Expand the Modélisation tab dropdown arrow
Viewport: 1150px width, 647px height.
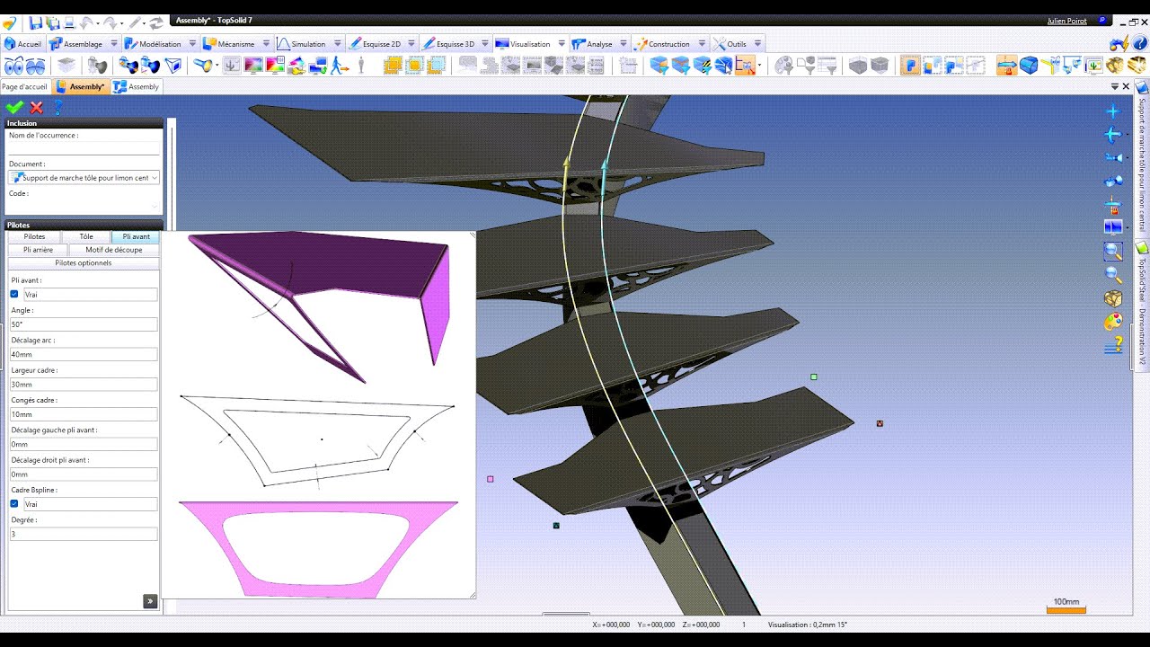[x=192, y=43]
